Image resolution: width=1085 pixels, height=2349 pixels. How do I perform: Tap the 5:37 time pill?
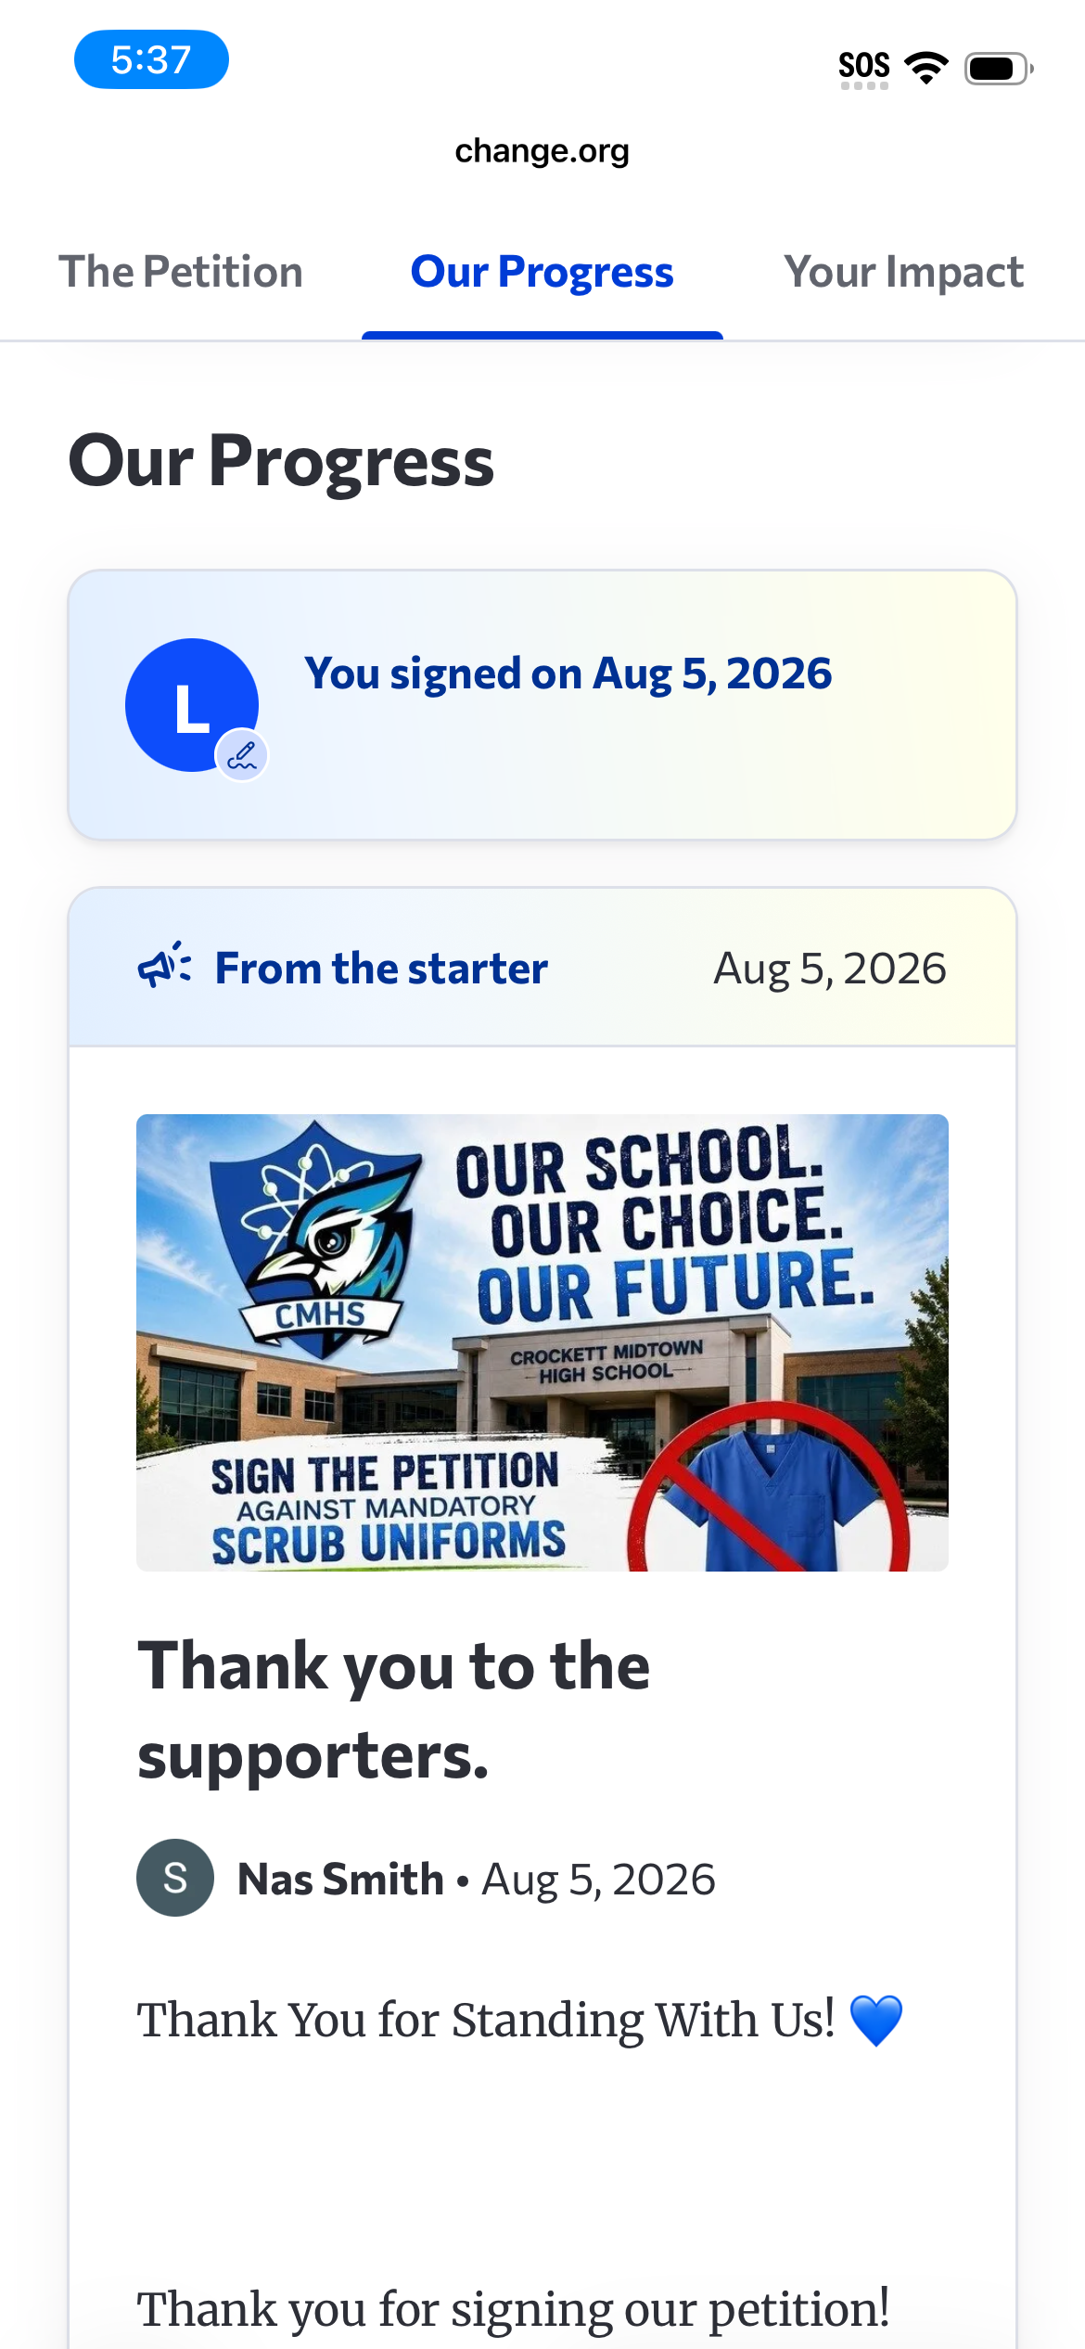pyautogui.click(x=151, y=59)
